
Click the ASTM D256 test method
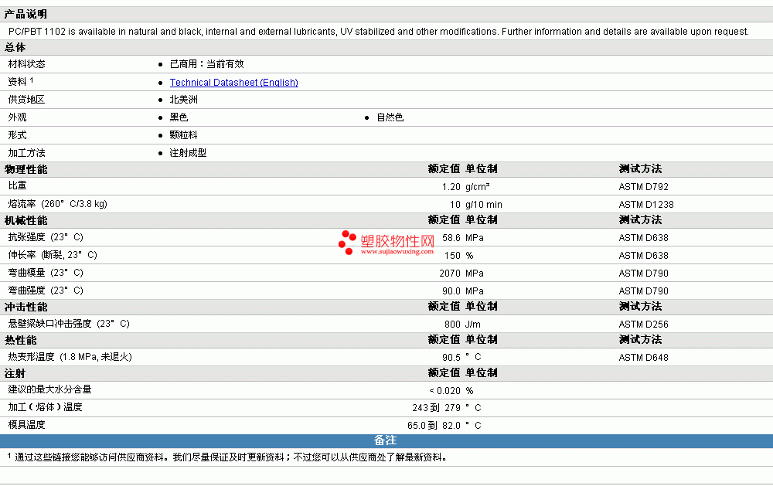[x=643, y=325]
